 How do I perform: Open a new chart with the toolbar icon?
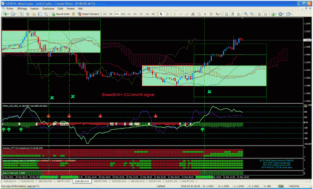pos(5,14)
